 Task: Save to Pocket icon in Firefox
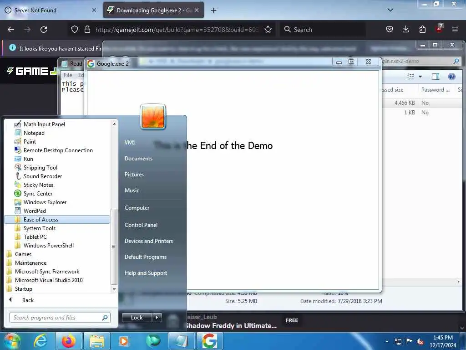click(390, 29)
